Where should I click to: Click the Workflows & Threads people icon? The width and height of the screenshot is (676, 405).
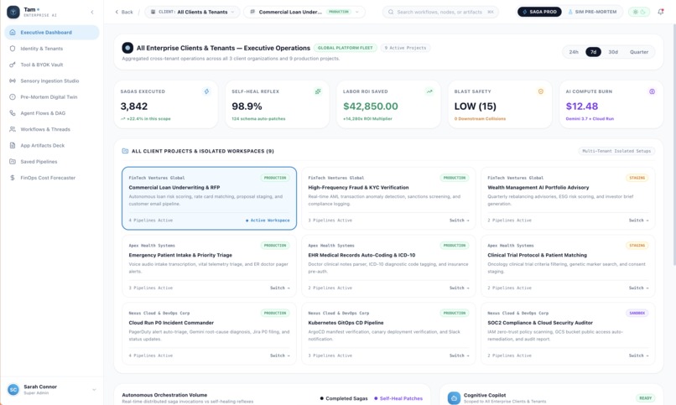click(13, 129)
